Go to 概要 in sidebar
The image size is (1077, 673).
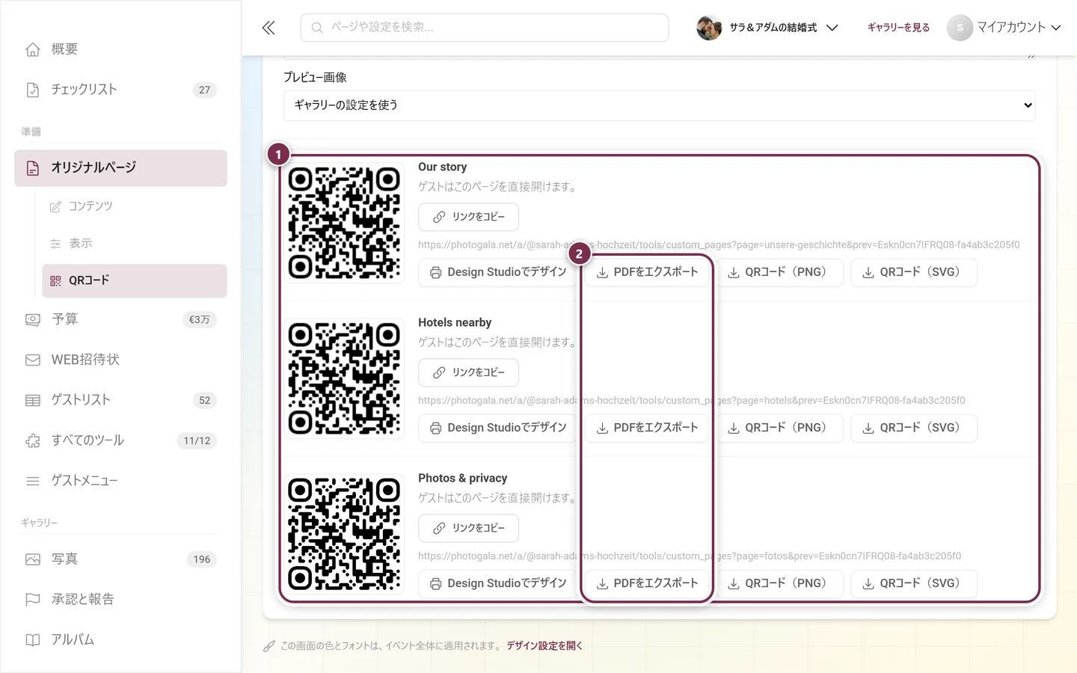pos(120,49)
